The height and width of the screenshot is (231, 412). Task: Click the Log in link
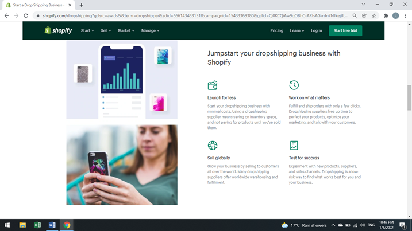tap(317, 31)
